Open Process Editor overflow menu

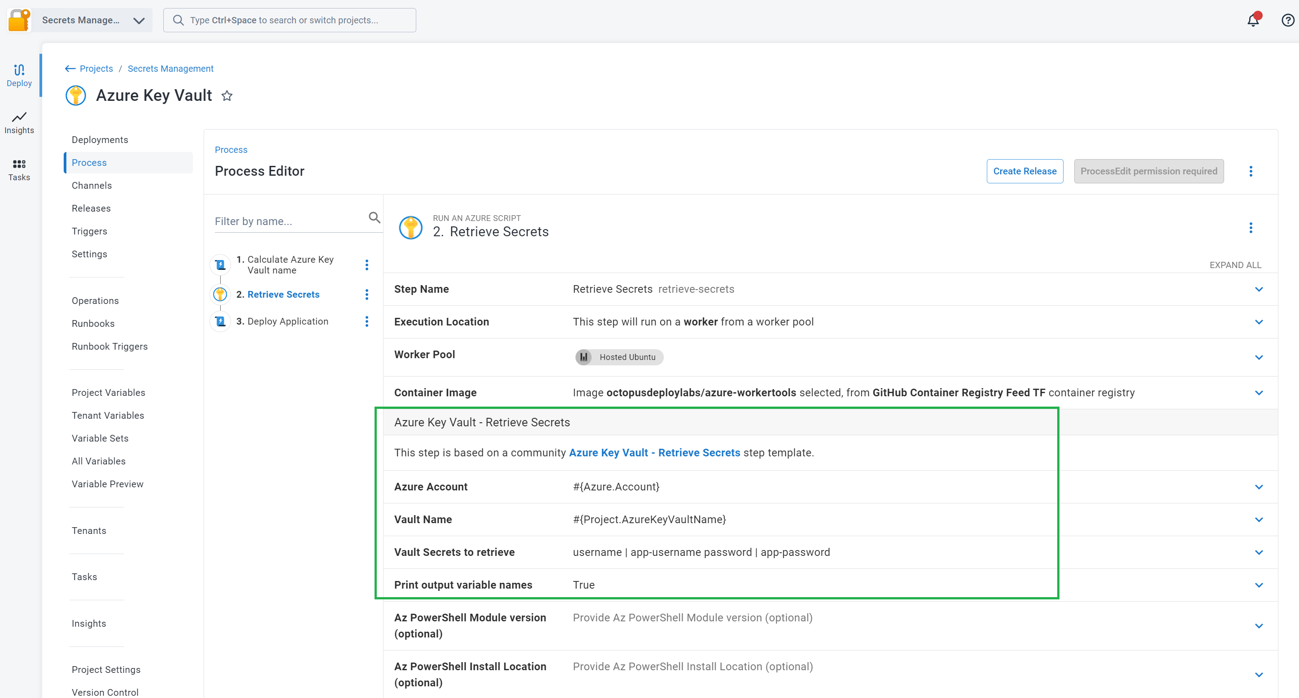[x=1251, y=171]
